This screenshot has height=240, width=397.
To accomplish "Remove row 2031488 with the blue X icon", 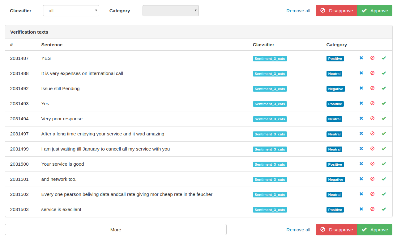I will point(361,73).
